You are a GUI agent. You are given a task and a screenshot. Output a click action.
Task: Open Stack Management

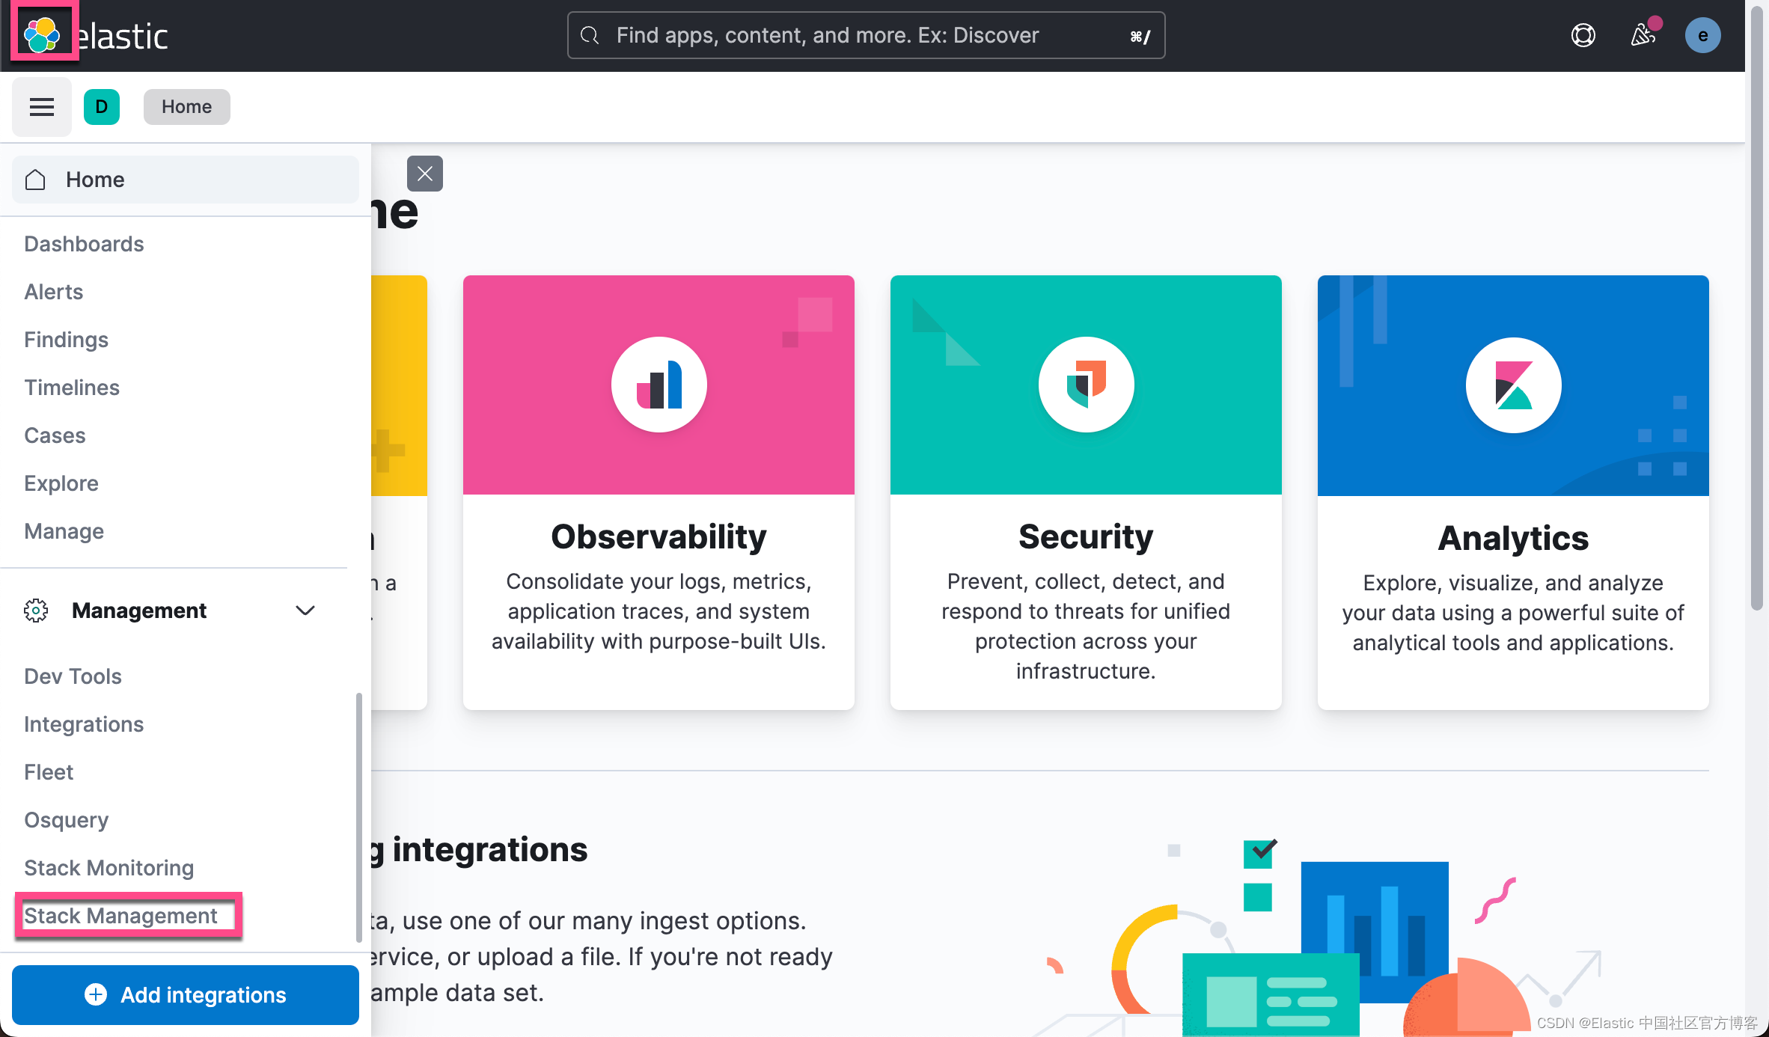[x=120, y=916]
